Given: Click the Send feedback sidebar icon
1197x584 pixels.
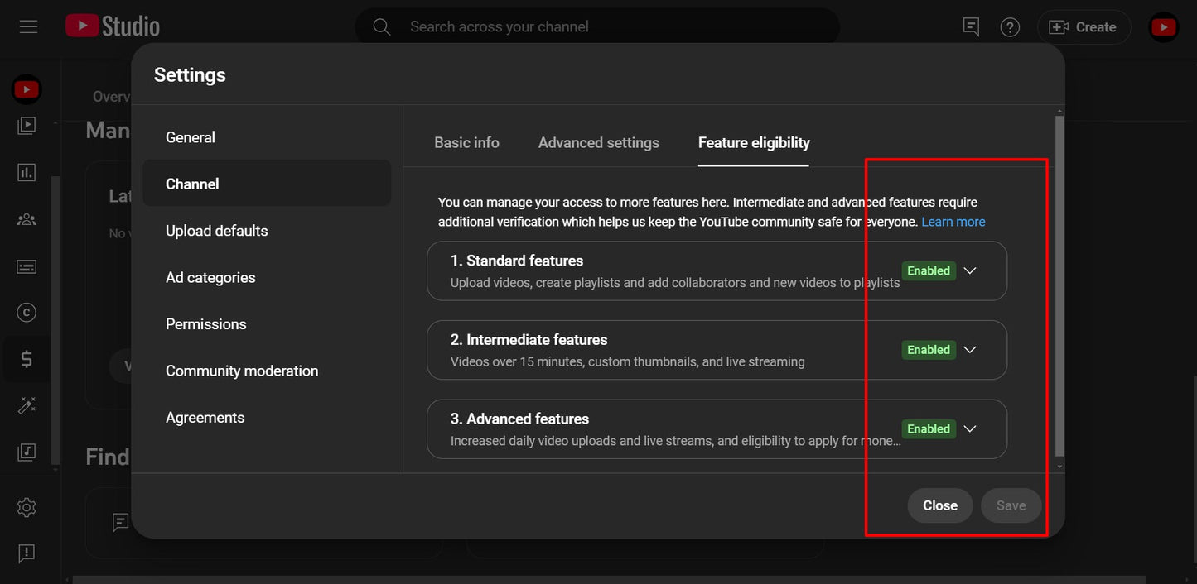Looking at the screenshot, I should point(27,553).
